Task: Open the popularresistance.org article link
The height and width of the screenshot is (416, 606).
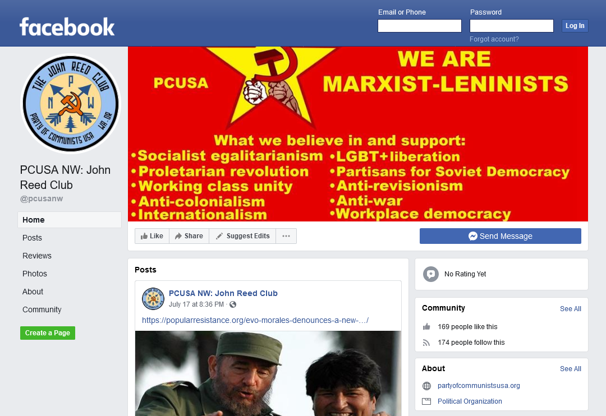Action: click(255, 320)
